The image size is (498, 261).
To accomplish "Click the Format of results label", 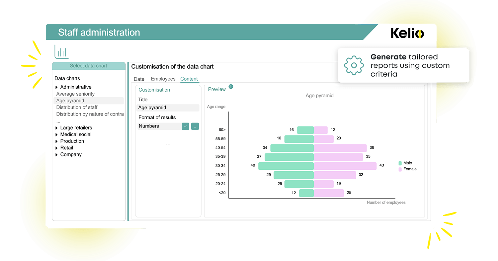I will 157,118.
